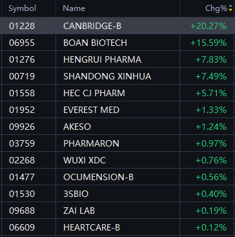Click WUXI XDC row

(117, 160)
